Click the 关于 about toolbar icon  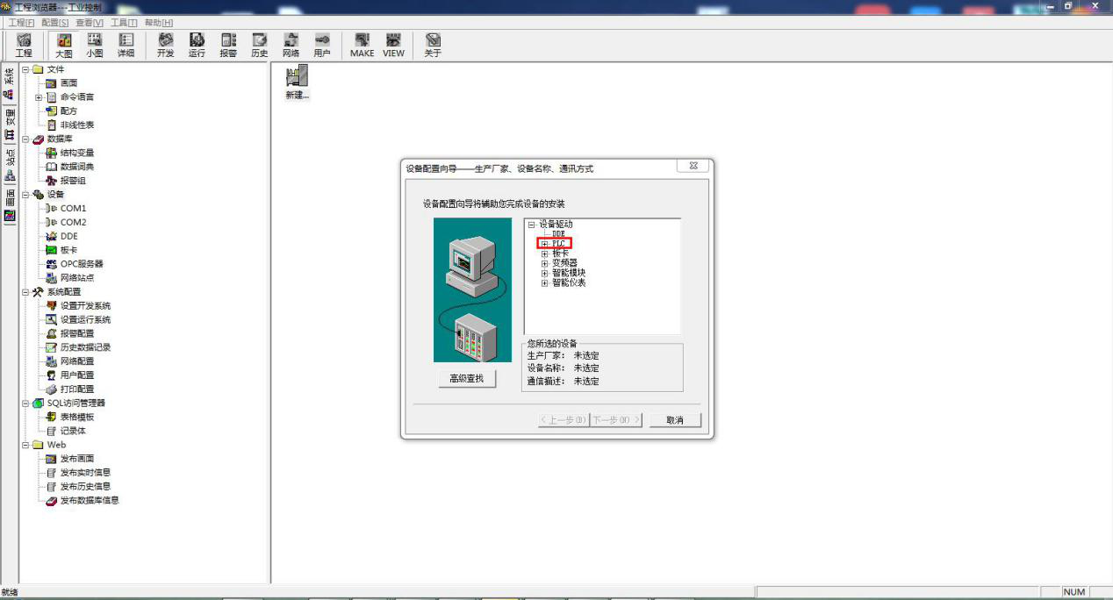pyautogui.click(x=433, y=45)
